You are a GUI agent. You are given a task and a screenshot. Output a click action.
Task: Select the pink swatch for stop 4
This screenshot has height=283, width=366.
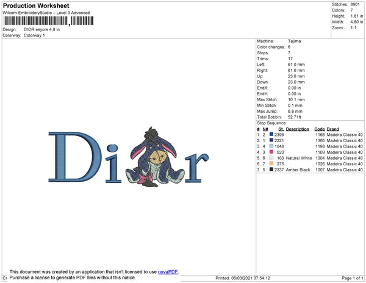click(x=271, y=152)
